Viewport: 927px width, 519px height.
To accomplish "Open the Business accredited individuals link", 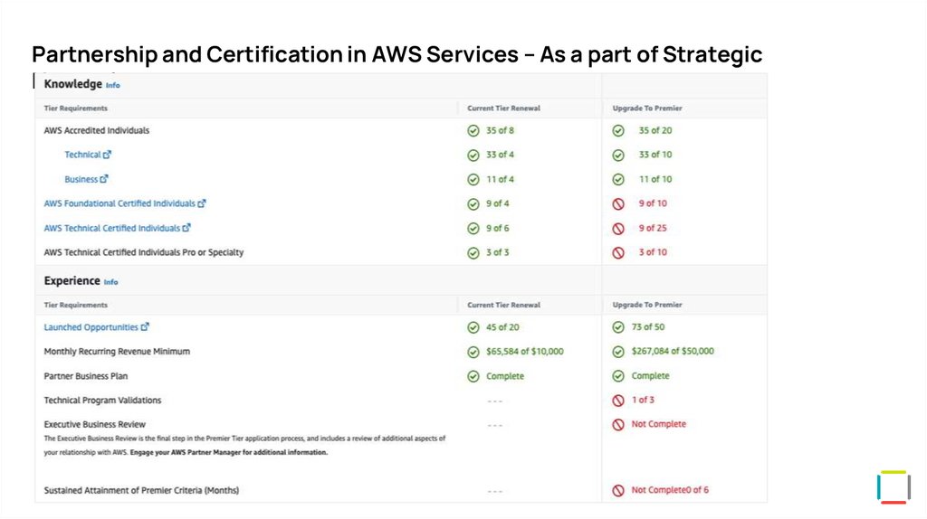I will 81,179.
